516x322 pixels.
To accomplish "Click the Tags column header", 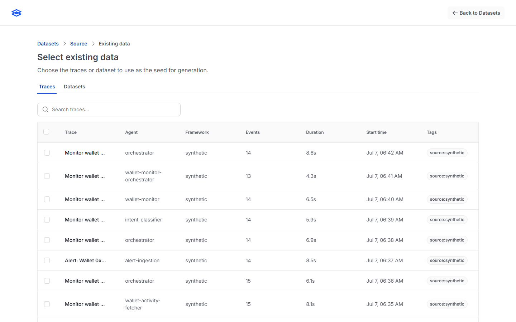I will [x=431, y=132].
